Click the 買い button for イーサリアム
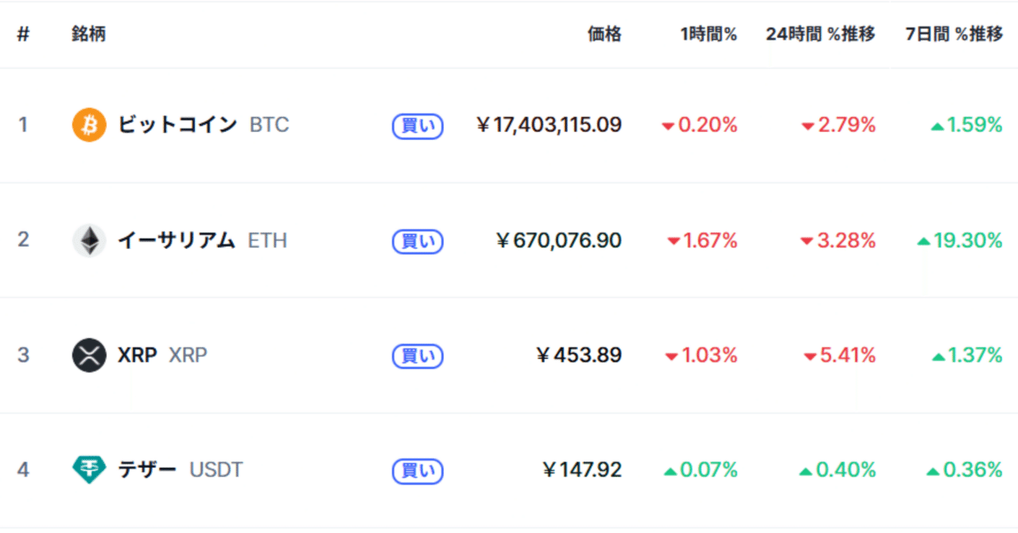The height and width of the screenshot is (533, 1018). (x=417, y=241)
